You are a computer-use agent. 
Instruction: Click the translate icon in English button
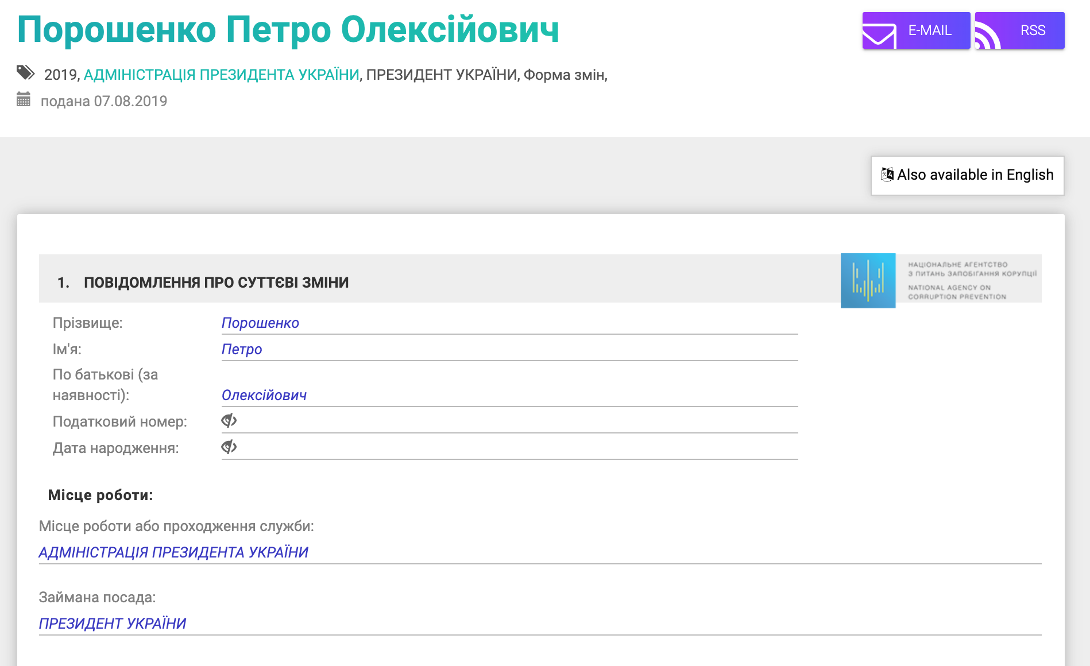click(887, 175)
